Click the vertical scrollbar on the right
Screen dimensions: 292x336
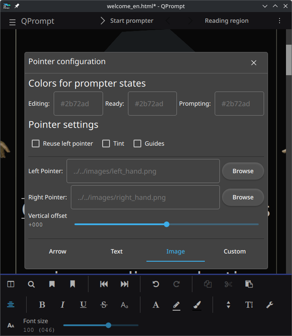pos(289,60)
